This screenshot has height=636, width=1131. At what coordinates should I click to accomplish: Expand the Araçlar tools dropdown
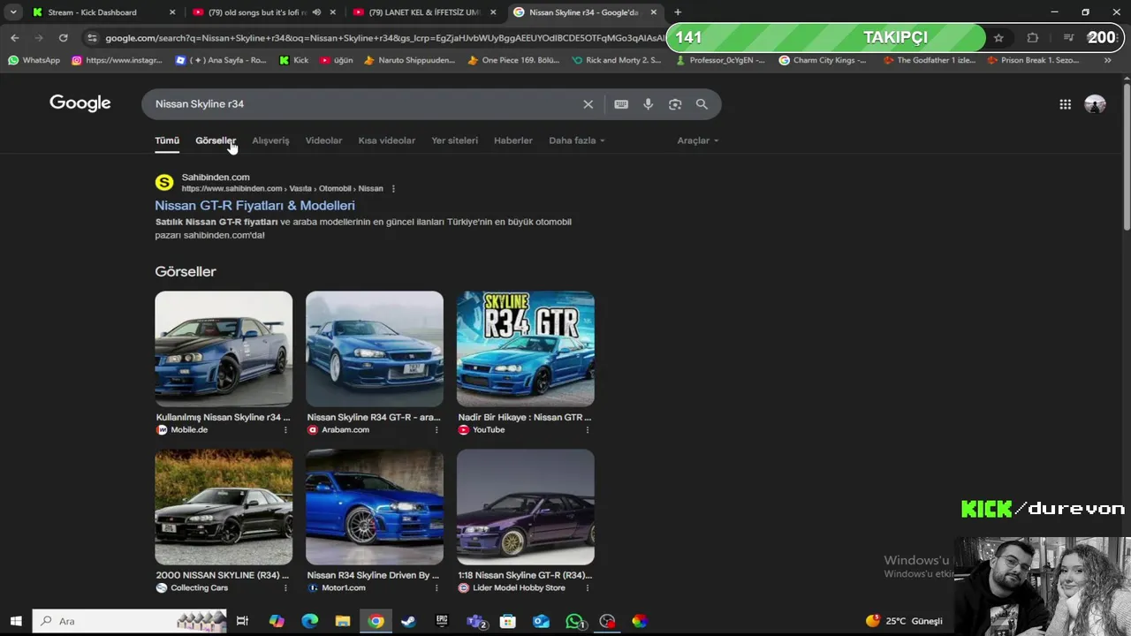[x=697, y=140]
